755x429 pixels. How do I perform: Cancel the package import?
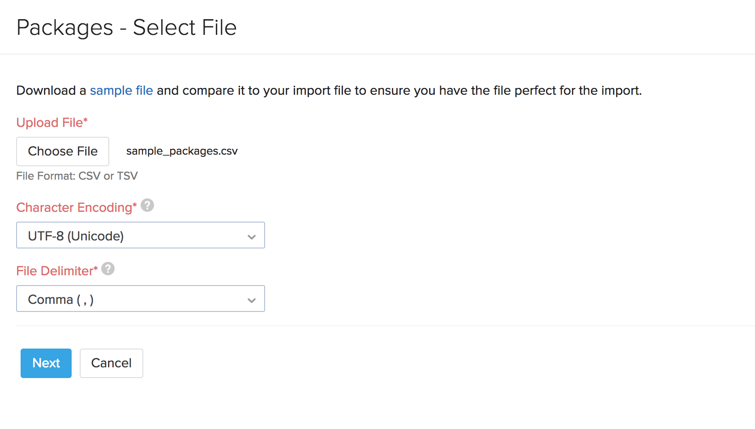(x=111, y=363)
